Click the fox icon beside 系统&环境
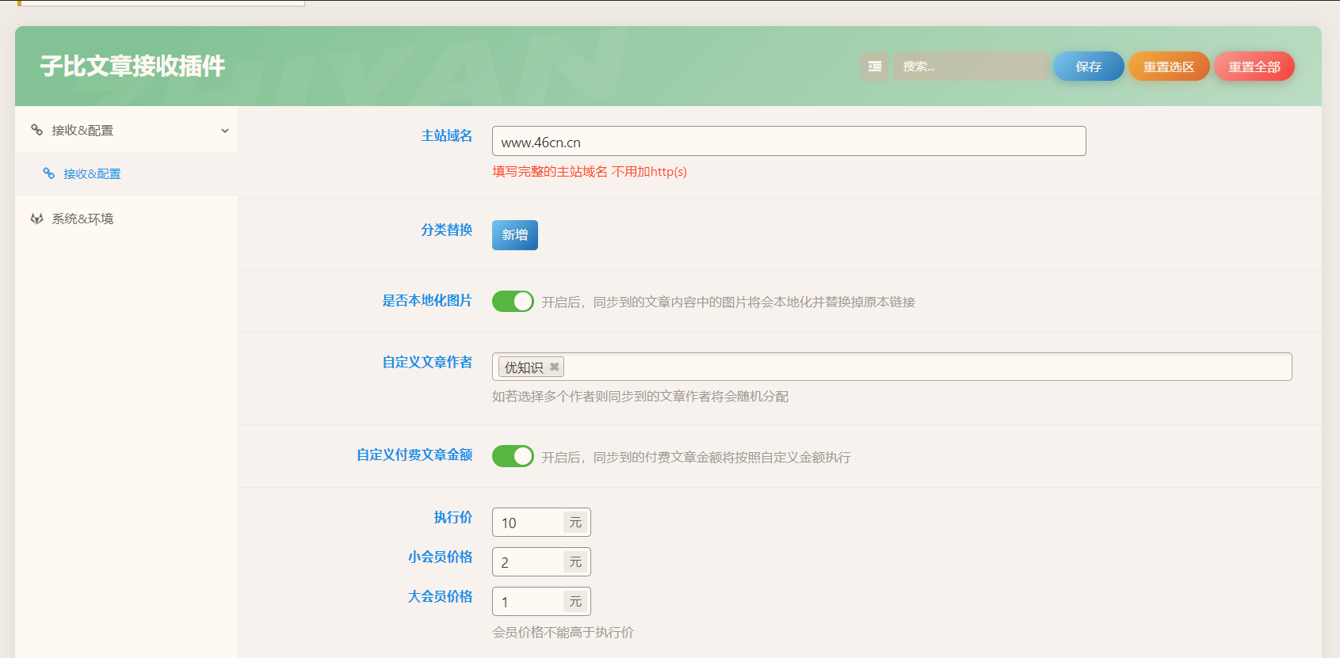Viewport: 1340px width, 658px height. tap(36, 219)
